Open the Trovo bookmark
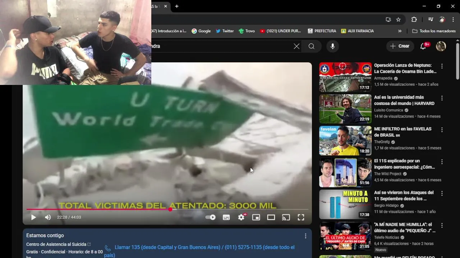The image size is (460, 258). click(x=247, y=31)
